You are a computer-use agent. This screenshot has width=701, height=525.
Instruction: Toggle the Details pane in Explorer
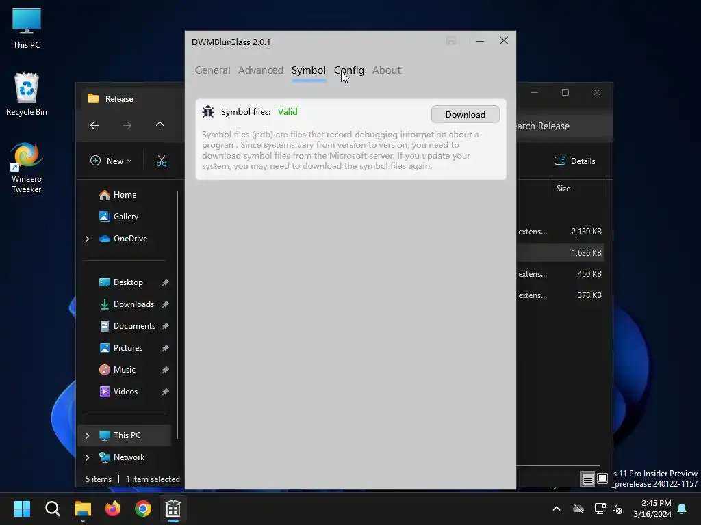(574, 161)
